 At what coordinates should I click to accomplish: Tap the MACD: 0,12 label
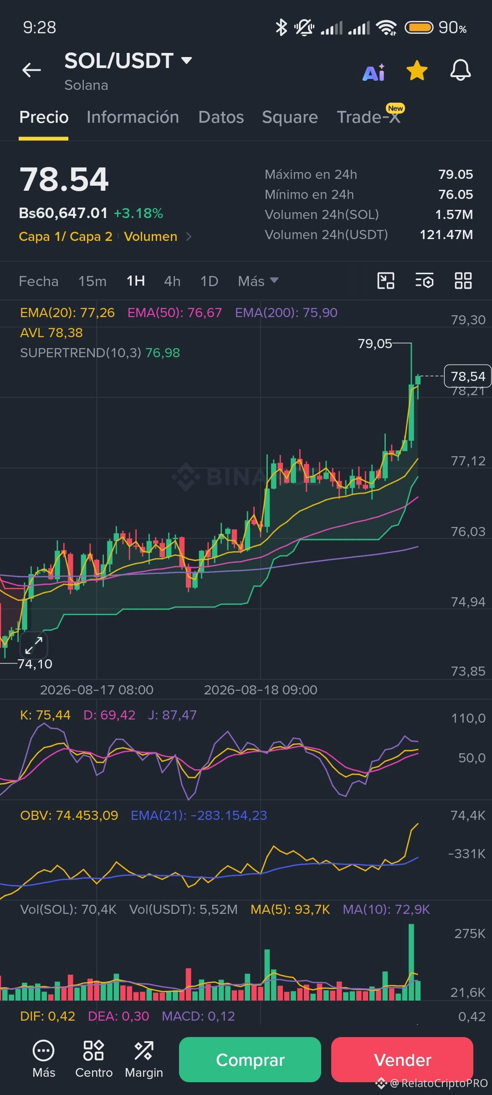[x=199, y=1016]
